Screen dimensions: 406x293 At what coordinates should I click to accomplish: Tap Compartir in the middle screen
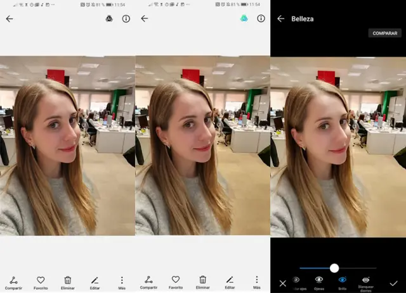point(148,282)
